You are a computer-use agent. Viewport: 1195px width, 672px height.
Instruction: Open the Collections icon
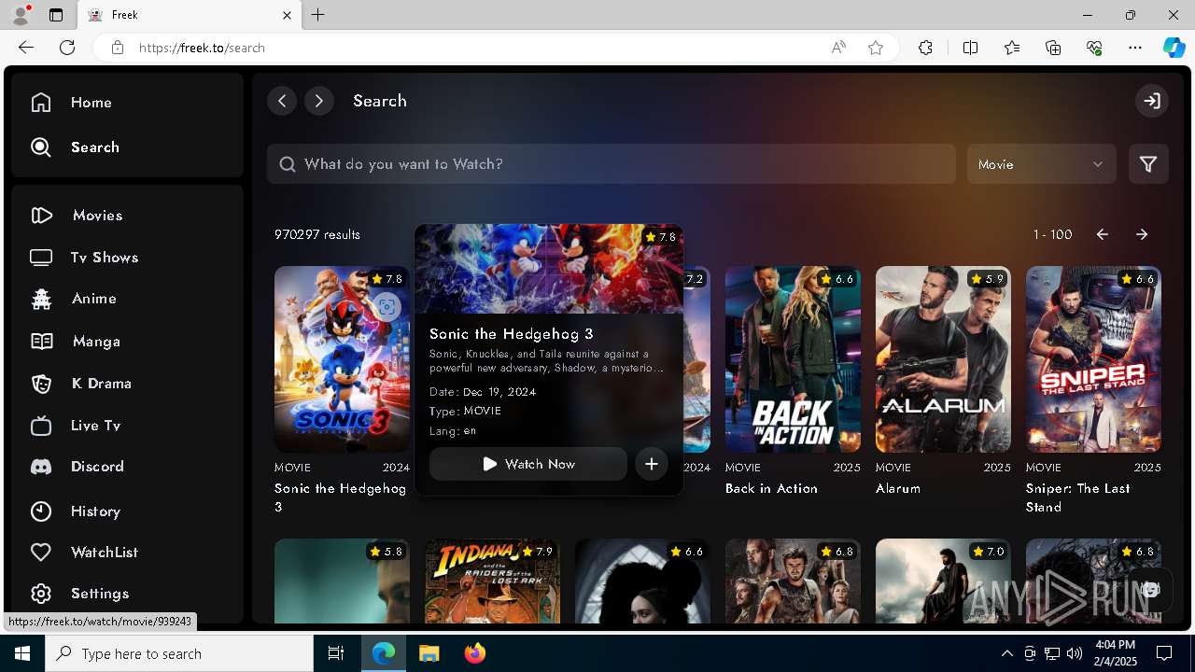pos(1053,48)
